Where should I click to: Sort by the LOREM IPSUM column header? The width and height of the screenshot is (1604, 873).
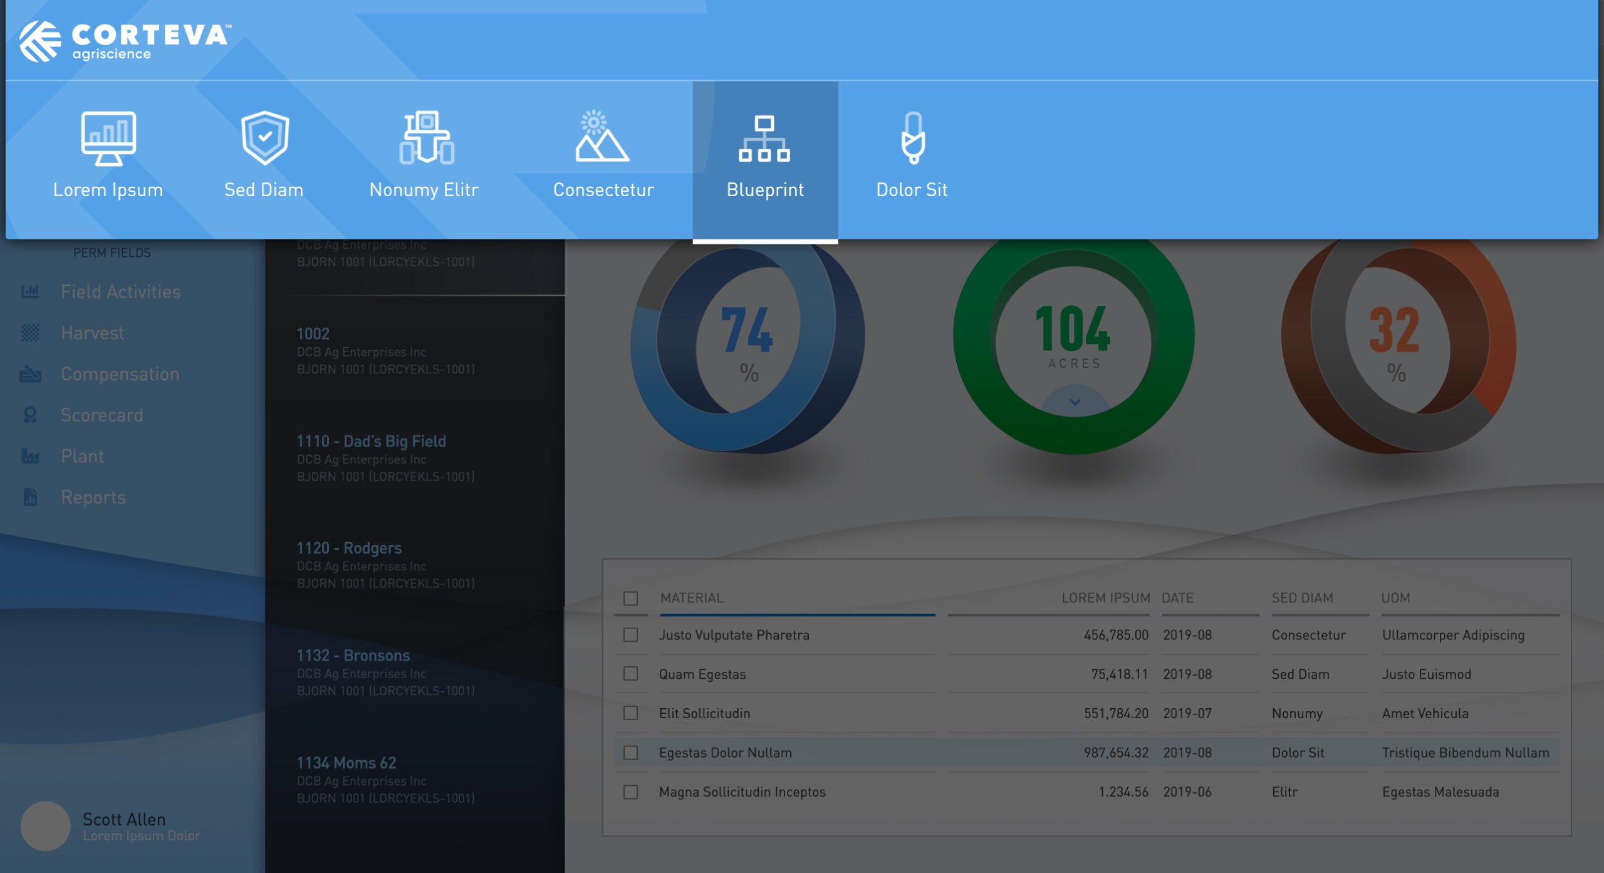pyautogui.click(x=1106, y=598)
